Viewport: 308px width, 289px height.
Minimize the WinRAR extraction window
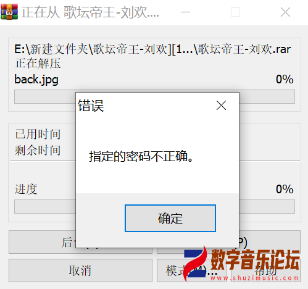tap(185, 12)
